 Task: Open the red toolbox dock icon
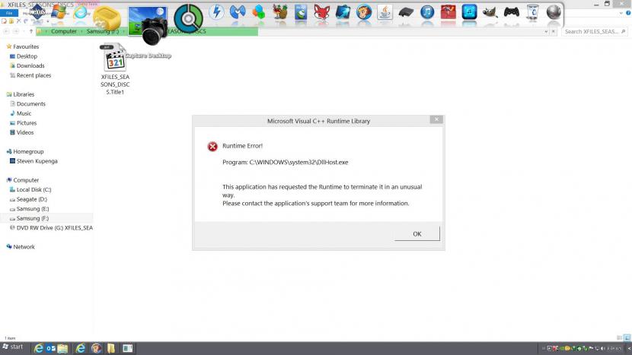(448, 12)
